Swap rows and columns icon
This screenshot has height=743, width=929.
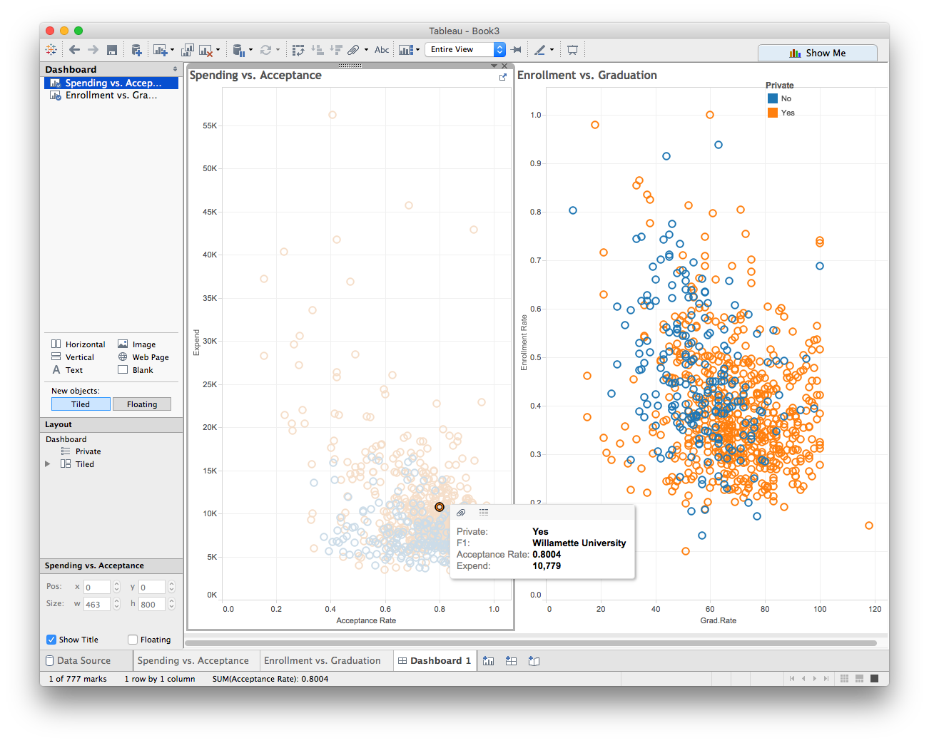pyautogui.click(x=298, y=50)
